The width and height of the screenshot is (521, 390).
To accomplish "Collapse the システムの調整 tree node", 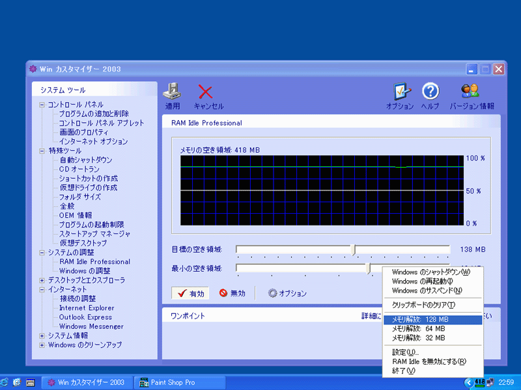I will 42,253.
